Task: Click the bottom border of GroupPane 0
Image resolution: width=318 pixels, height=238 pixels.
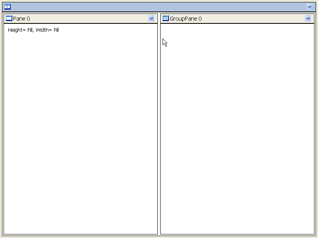Action: [237, 234]
